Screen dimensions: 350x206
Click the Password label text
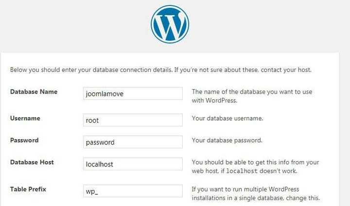(x=24, y=140)
